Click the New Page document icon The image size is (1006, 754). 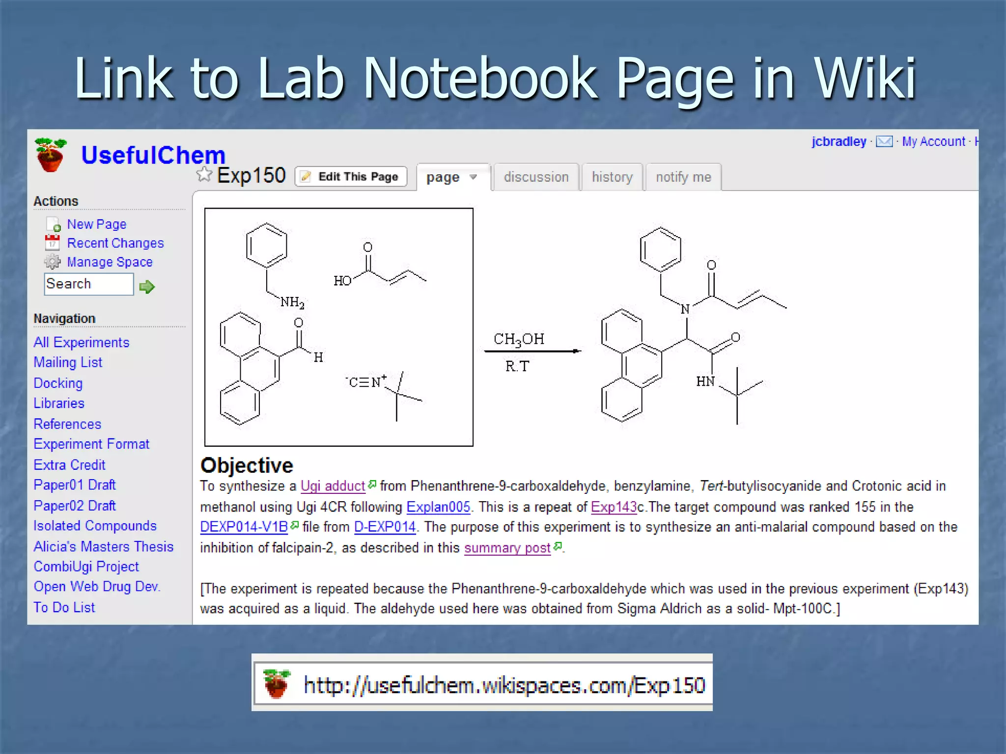click(53, 224)
